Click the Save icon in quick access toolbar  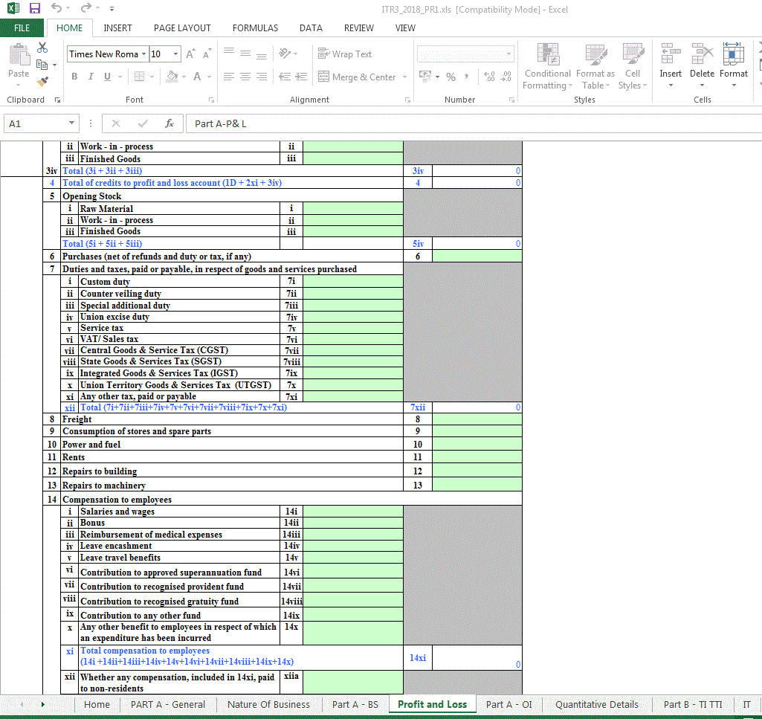(x=34, y=8)
